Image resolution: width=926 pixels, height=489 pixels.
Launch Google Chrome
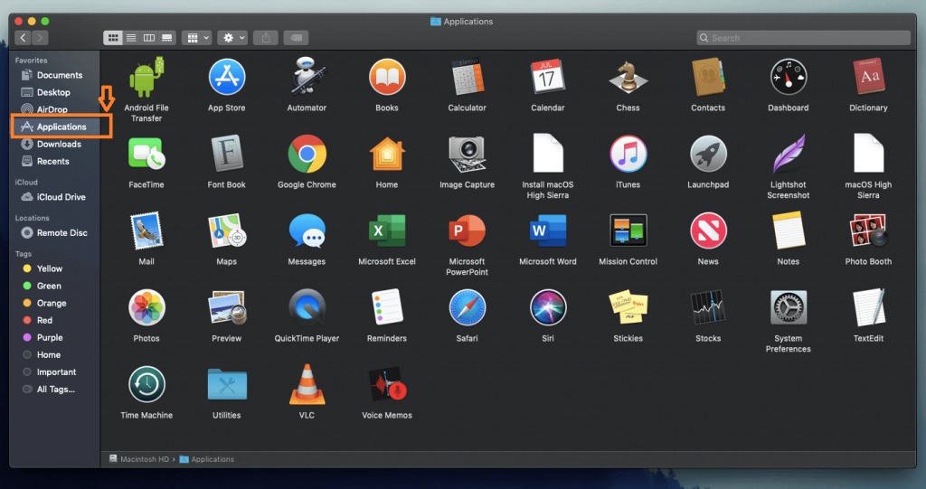point(307,155)
